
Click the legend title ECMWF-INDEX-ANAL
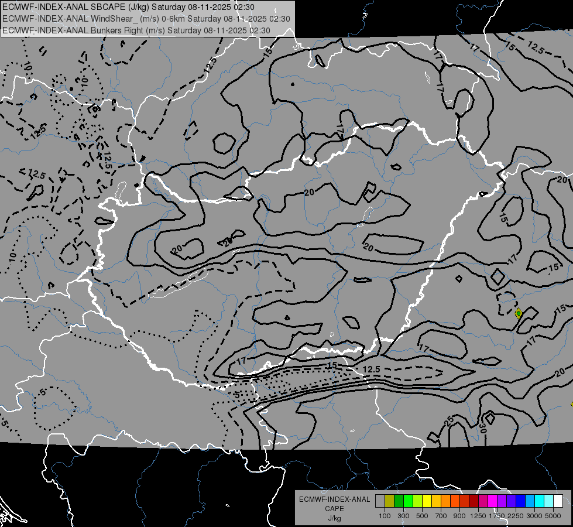[x=334, y=499]
